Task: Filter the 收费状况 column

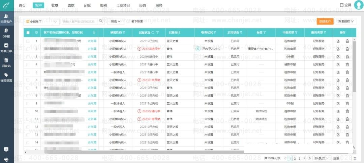Action: pyautogui.click(x=215, y=33)
